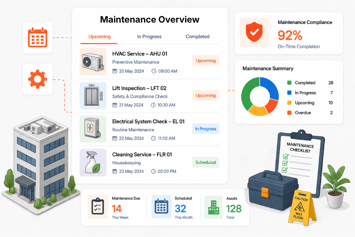Viewport: 355px width, 237px height.
Task: Click In Progress badge on Electrical System Check
Action: coord(206,128)
